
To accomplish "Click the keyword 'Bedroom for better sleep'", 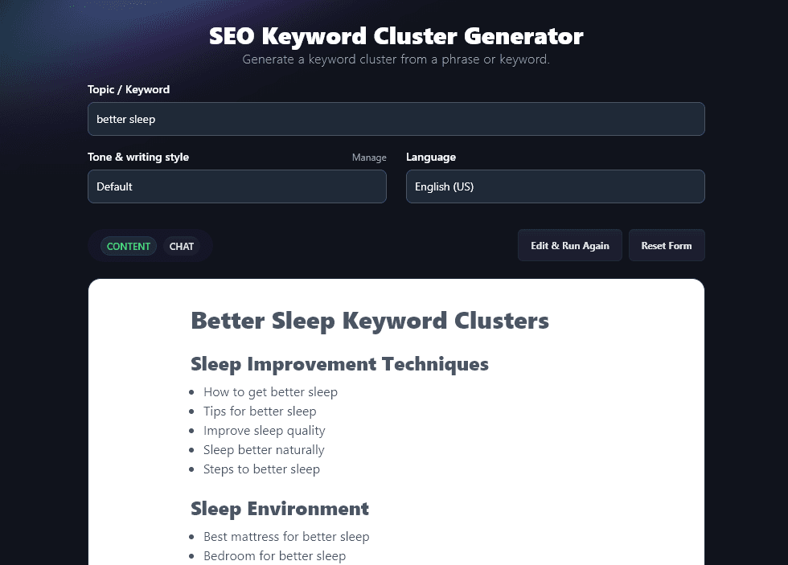I will 274,555.
